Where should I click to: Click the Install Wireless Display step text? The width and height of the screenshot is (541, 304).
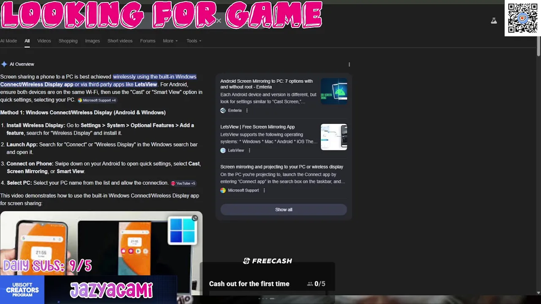(x=100, y=129)
